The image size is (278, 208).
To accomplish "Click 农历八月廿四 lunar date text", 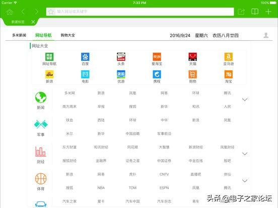I will (x=226, y=35).
